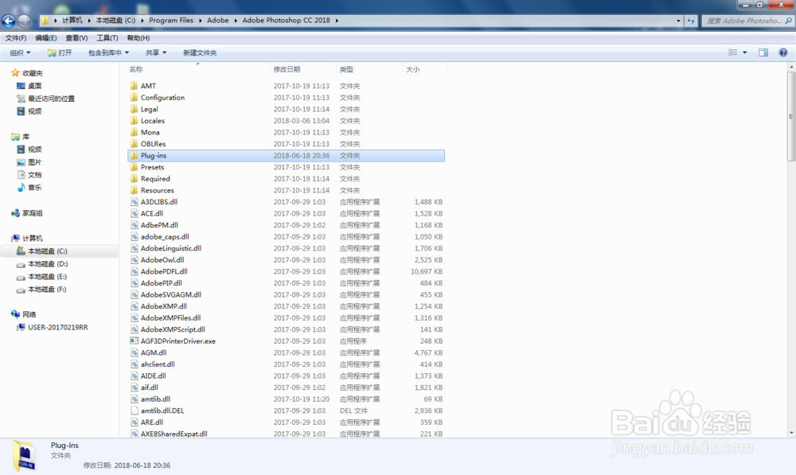Select 本地磁盘 (E:) in sidebar
Viewport: 796px width, 475px height.
click(47, 277)
